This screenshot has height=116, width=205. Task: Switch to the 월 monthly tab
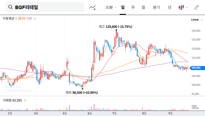pyautogui.click(x=144, y=7)
